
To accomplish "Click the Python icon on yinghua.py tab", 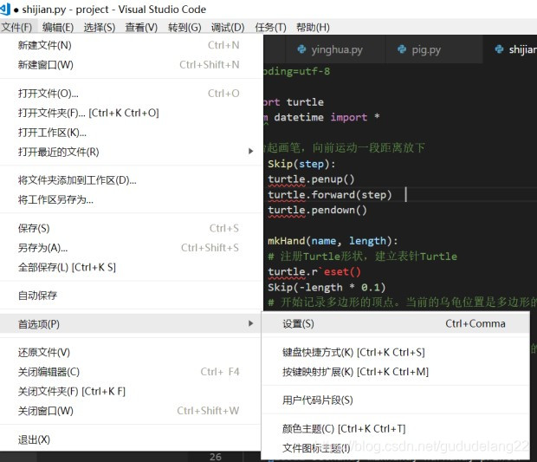I will 301,49.
